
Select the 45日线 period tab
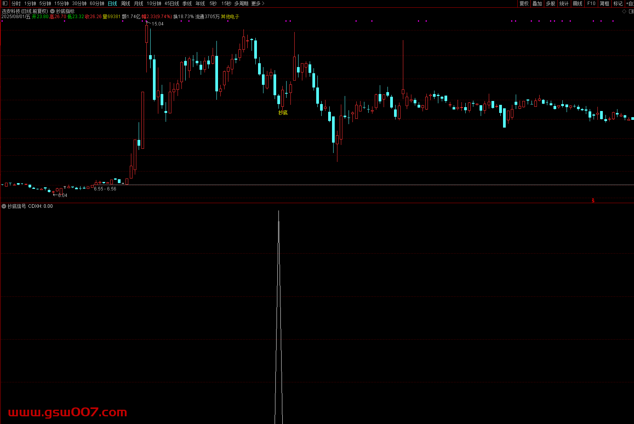pos(172,3)
